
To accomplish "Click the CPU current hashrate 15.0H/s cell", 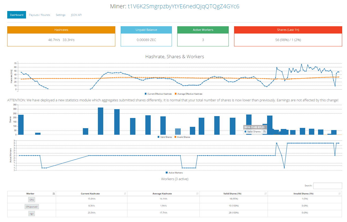I will tap(91, 199).
